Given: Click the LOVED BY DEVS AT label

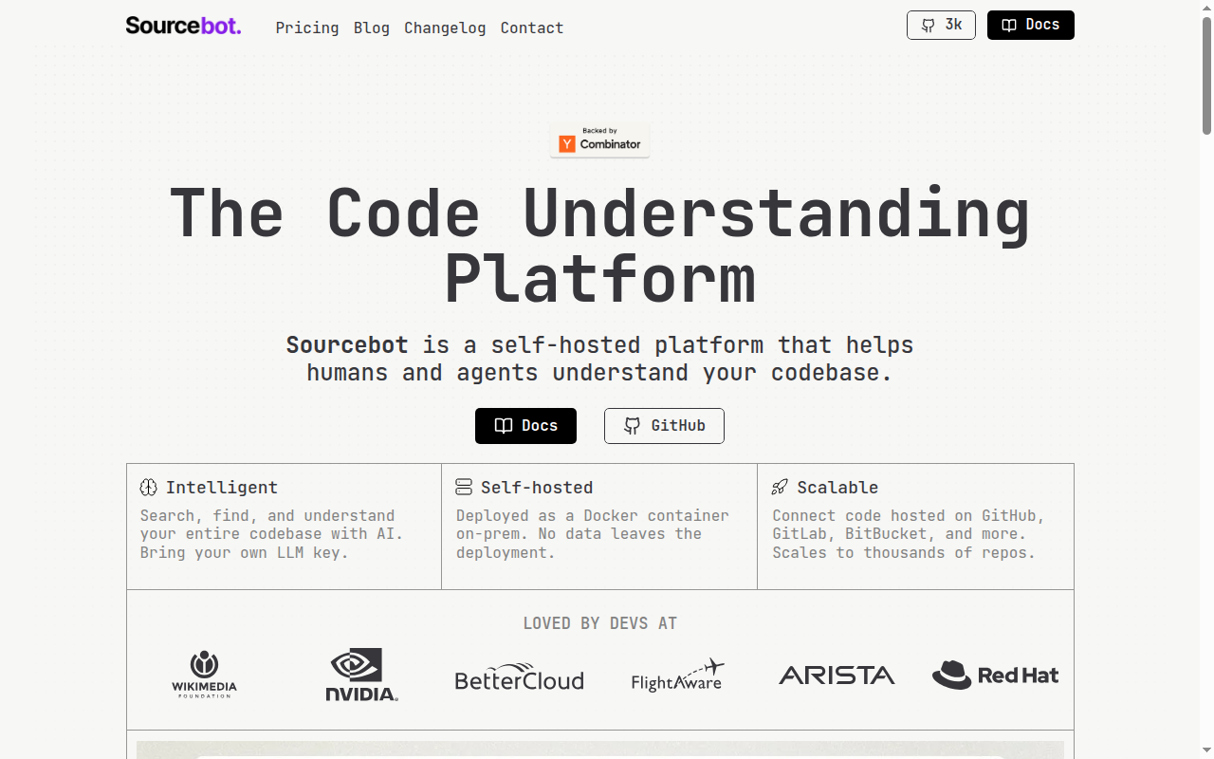Looking at the screenshot, I should (600, 623).
